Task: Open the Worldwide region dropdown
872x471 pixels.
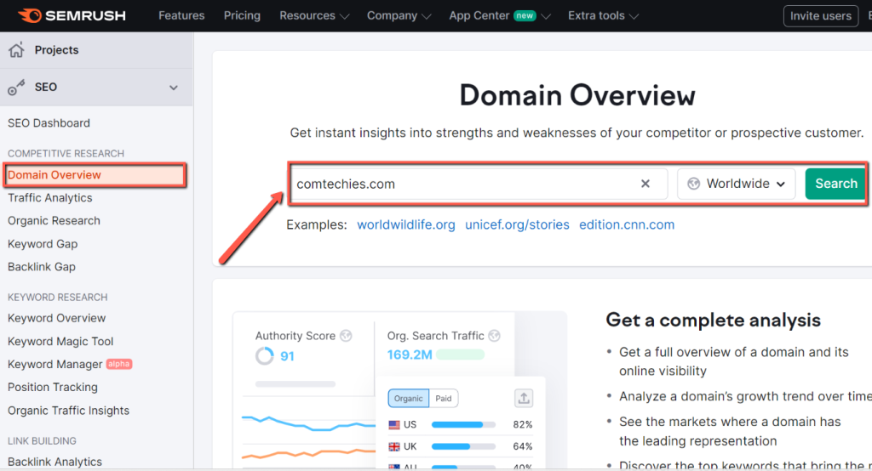Action: (737, 184)
